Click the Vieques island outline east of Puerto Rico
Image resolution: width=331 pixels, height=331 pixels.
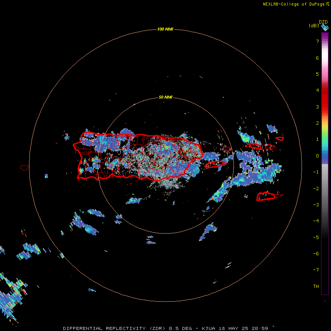214,164
